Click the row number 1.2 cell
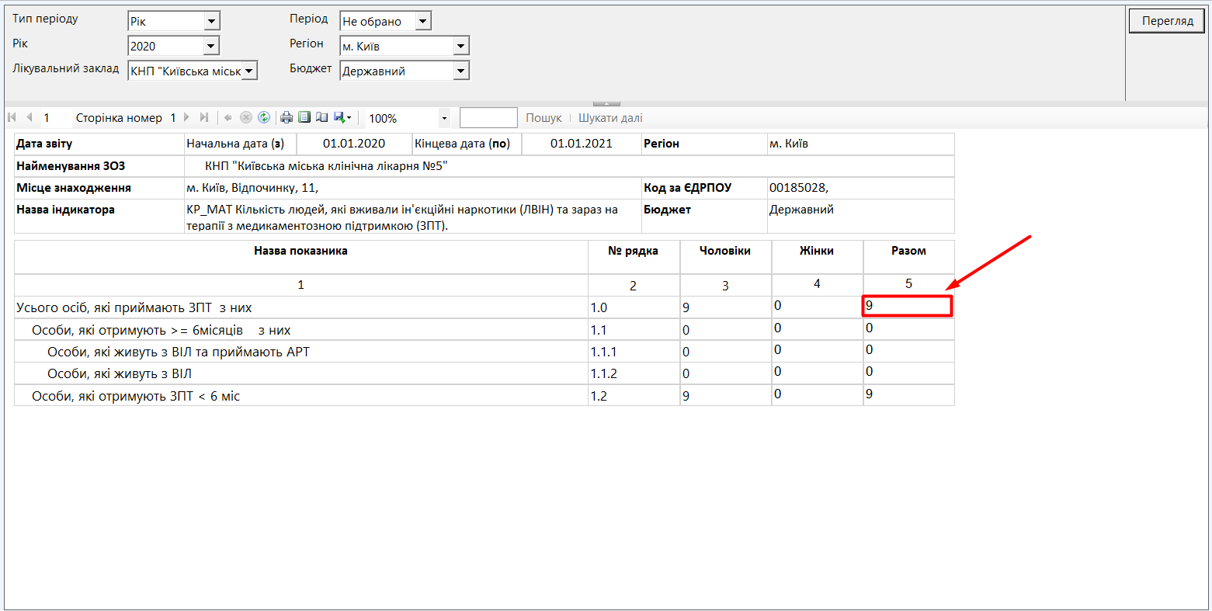The height and width of the screenshot is (611, 1212). (x=634, y=396)
